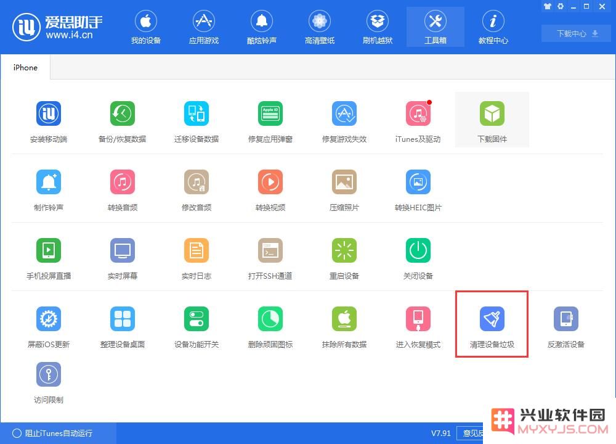Screen dimensions: 616x444
Task: Click version text V7.91
Action: [441, 433]
